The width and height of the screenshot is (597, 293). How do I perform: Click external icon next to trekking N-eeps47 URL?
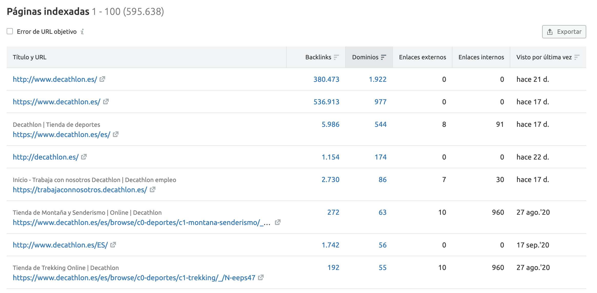(261, 277)
